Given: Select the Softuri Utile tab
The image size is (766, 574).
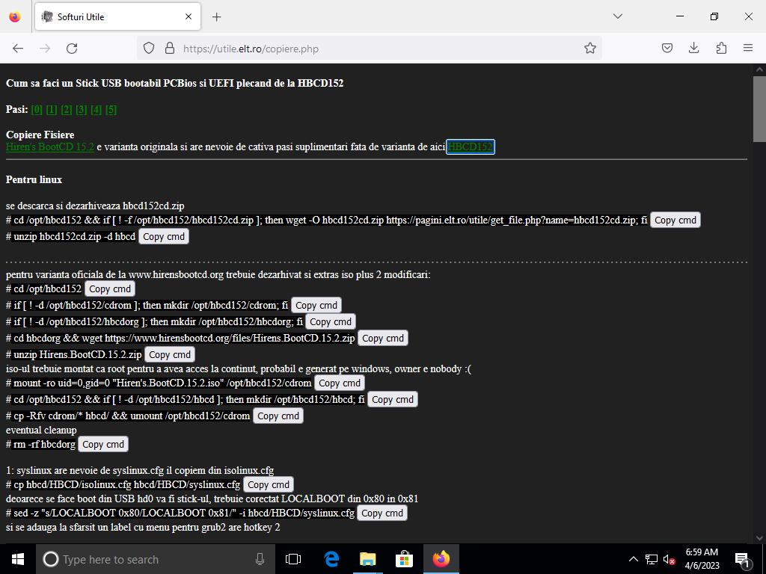Looking at the screenshot, I should pos(112,16).
